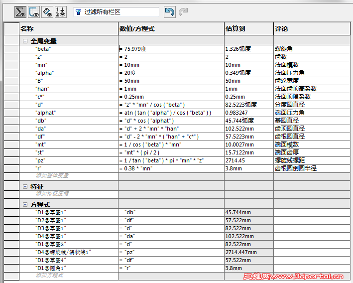Click the redo arrow icon

pos(184,12)
